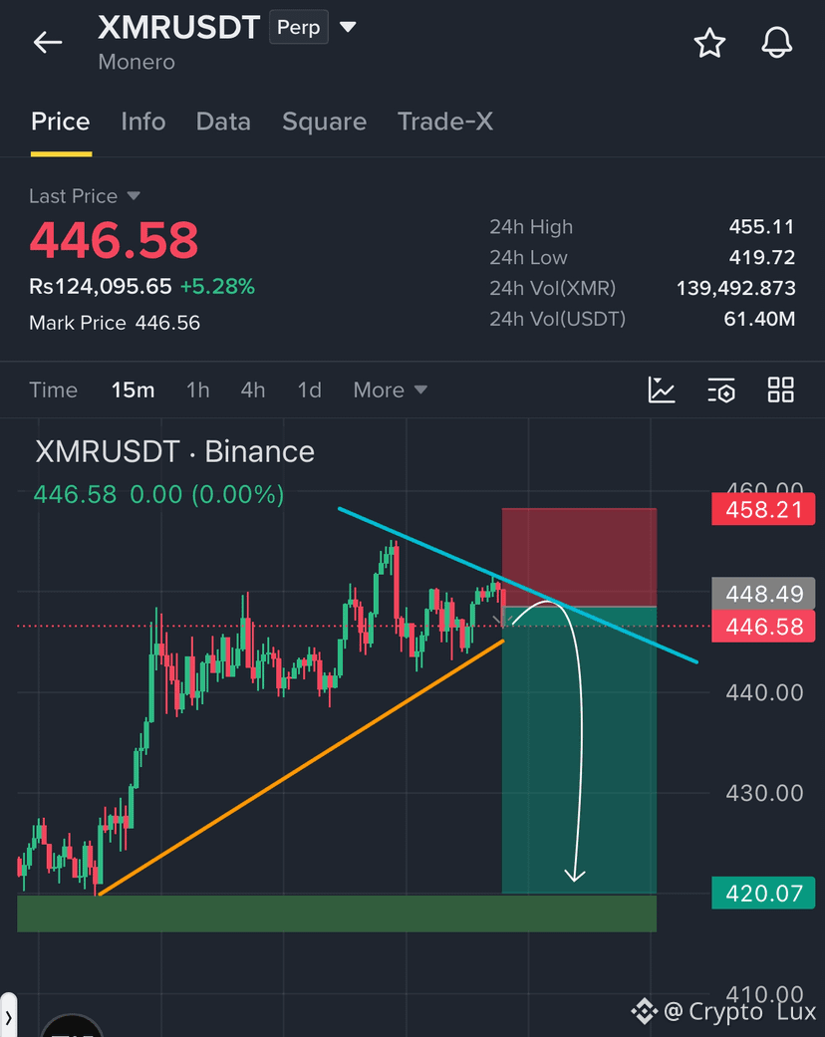Select the 1h timeframe
The width and height of the screenshot is (825, 1037).
pos(198,390)
